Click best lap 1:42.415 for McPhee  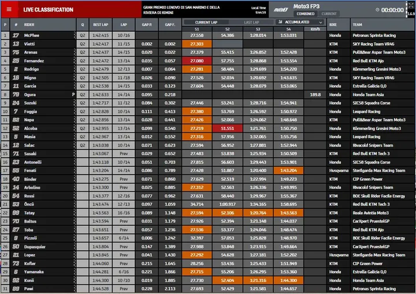tap(101, 35)
